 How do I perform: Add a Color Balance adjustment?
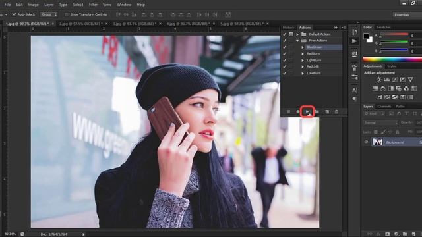[x=382, y=88]
